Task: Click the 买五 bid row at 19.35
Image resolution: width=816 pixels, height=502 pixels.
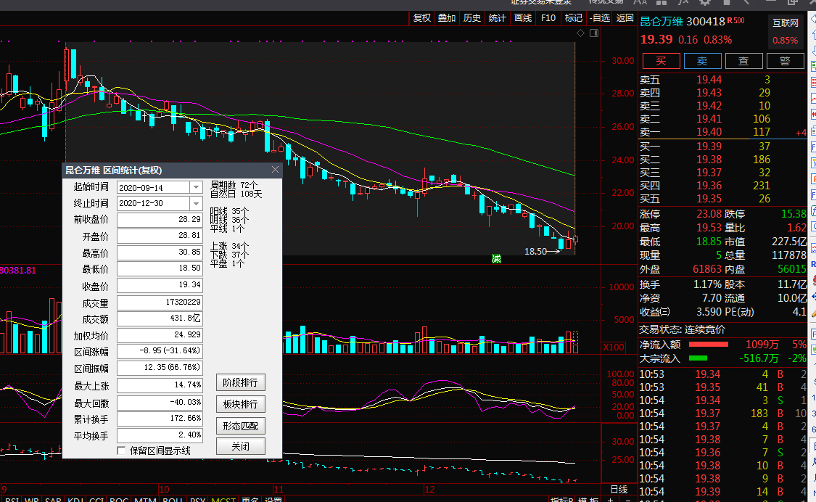Action: click(x=723, y=199)
